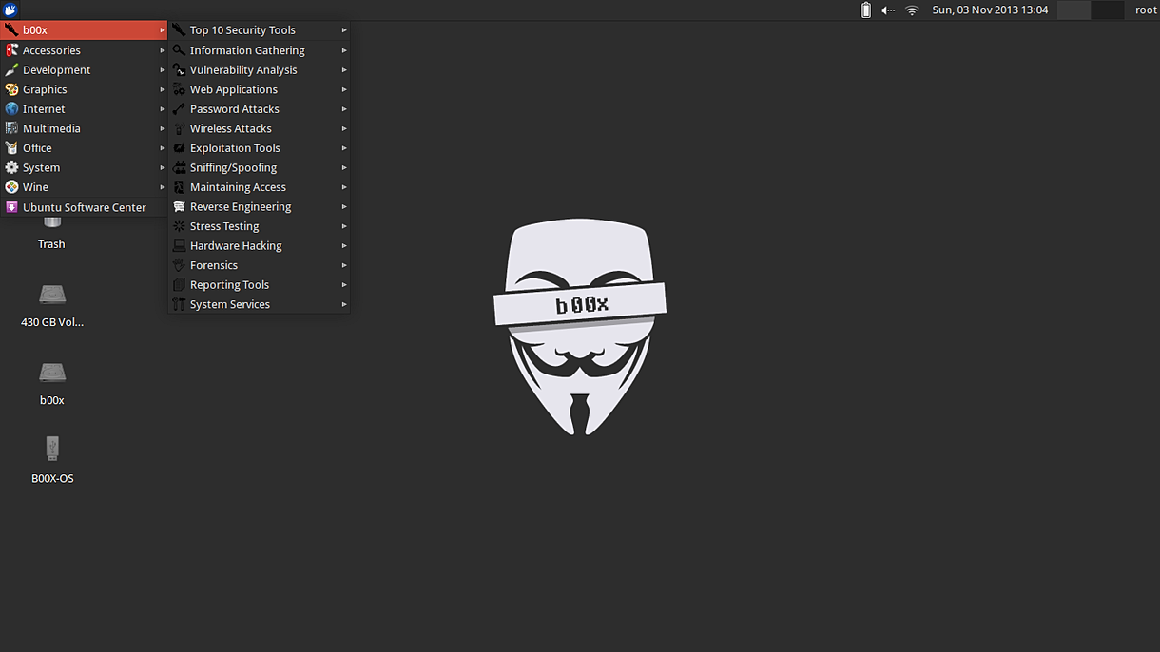Expand the Development submenu arrow
The image size is (1160, 652).
163,69
